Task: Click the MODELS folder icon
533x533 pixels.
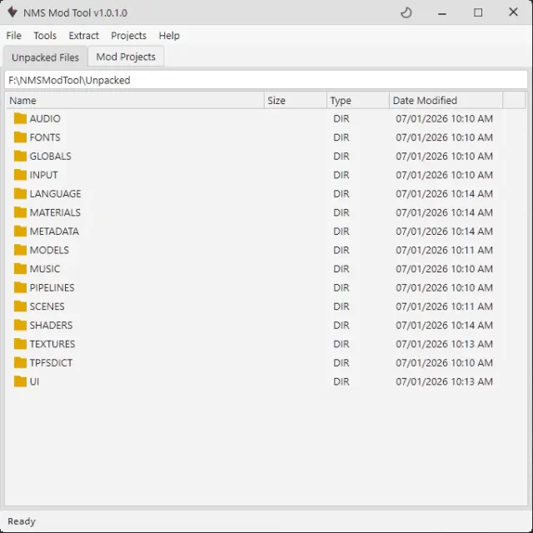Action: tap(20, 250)
